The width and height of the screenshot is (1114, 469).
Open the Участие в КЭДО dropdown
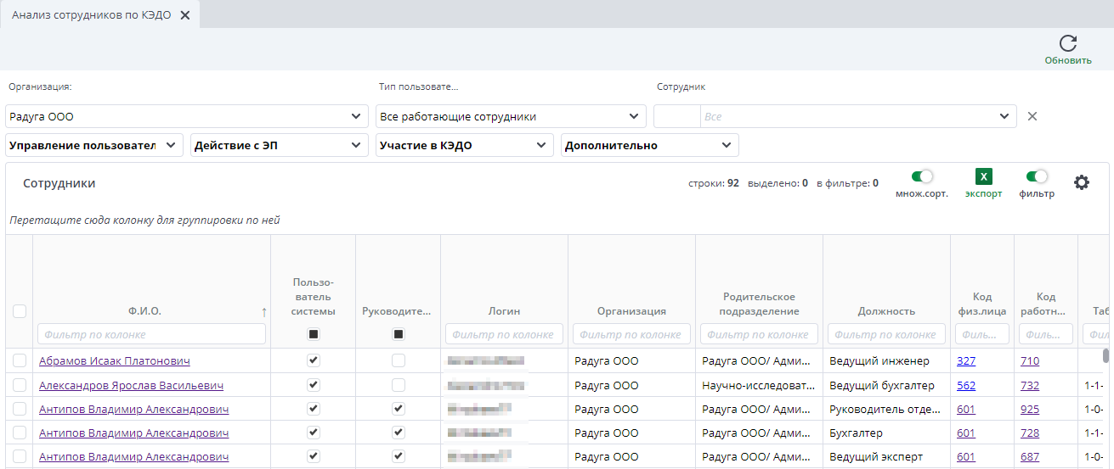[x=464, y=145]
